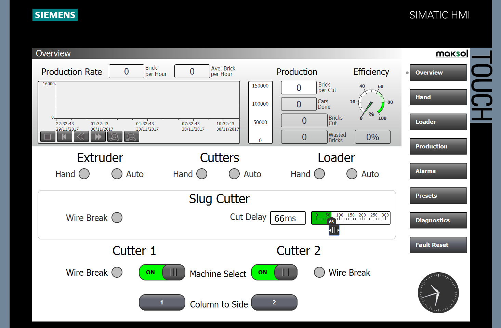Click the Ave. Brick per Hour field

[192, 71]
